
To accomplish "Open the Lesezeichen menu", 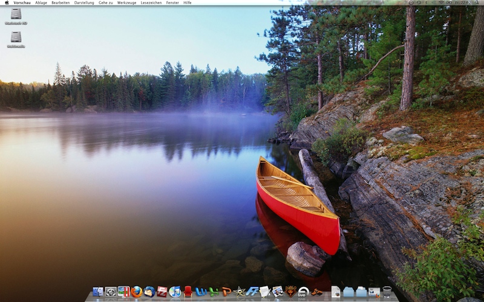I will click(x=151, y=2).
